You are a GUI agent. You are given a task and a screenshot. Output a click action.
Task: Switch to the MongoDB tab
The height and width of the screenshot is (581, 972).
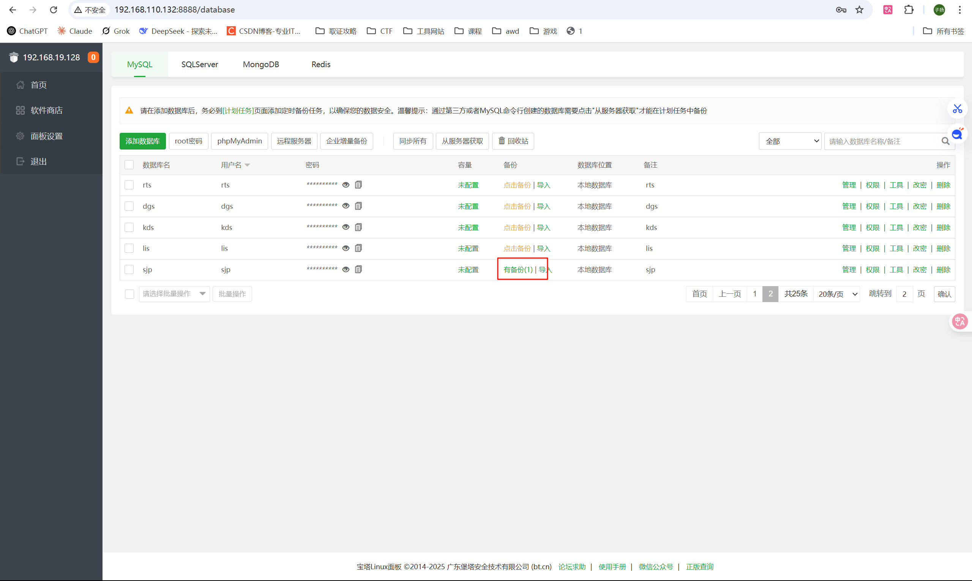(x=261, y=65)
